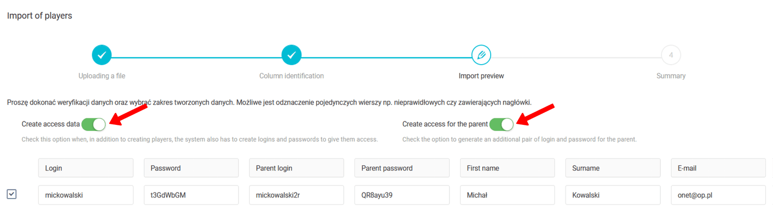
Task: Click the Parent login column header field
Action: pos(296,168)
